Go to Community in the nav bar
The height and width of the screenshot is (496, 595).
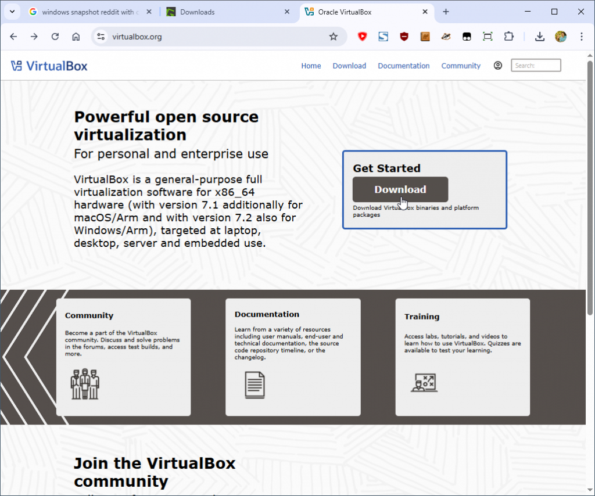[461, 66]
